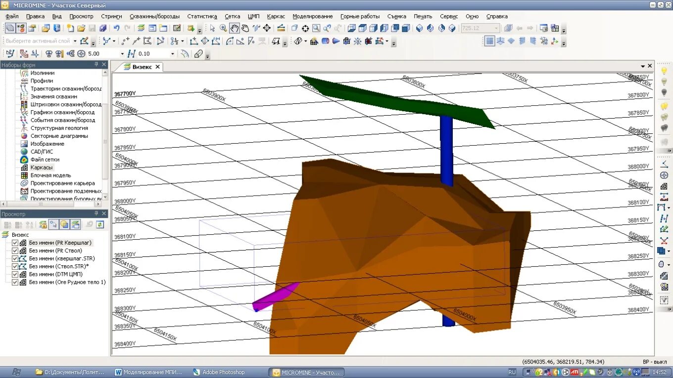Image resolution: width=673 pixels, height=378 pixels.
Task: Click the edit string pencil icon
Action: tap(85, 41)
